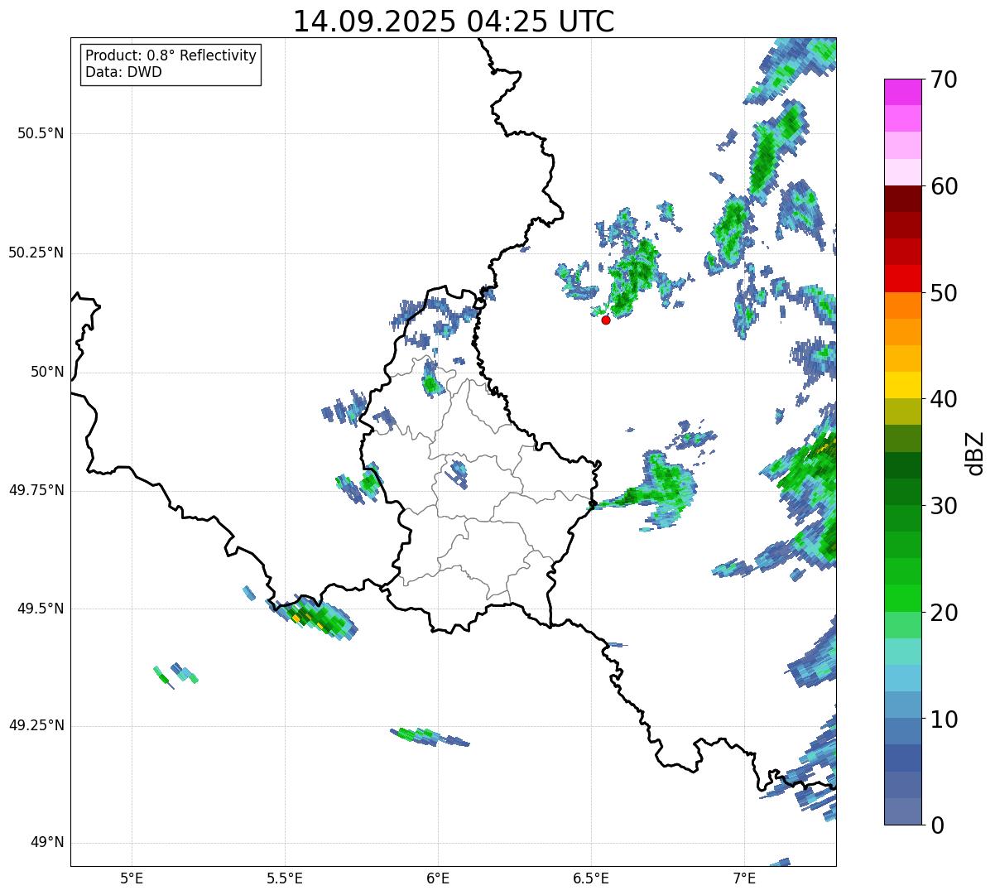Screen dimensions: 995x895
Task: Click the title '14.09.2025 04:25 UTC'
Action: [454, 22]
